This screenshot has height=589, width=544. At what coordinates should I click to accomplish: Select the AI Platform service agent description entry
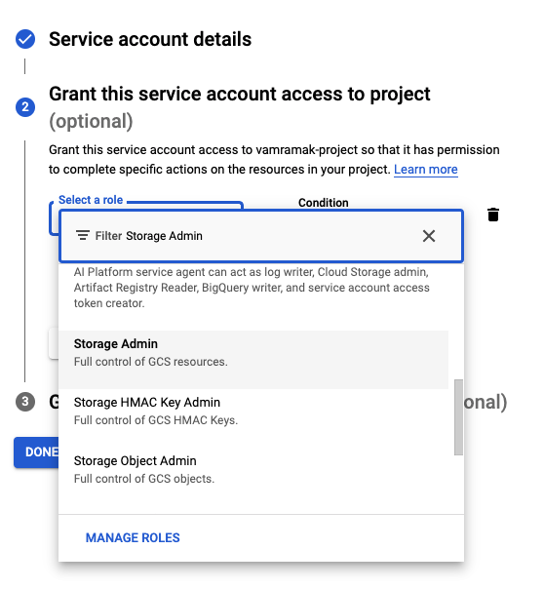[252, 288]
